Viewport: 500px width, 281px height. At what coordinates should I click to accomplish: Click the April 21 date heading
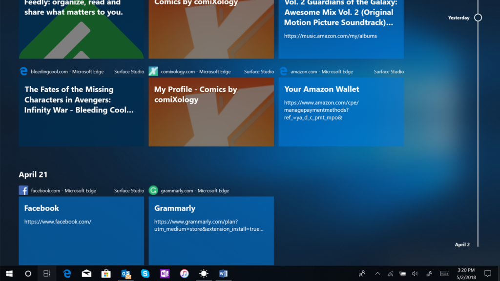click(x=33, y=175)
